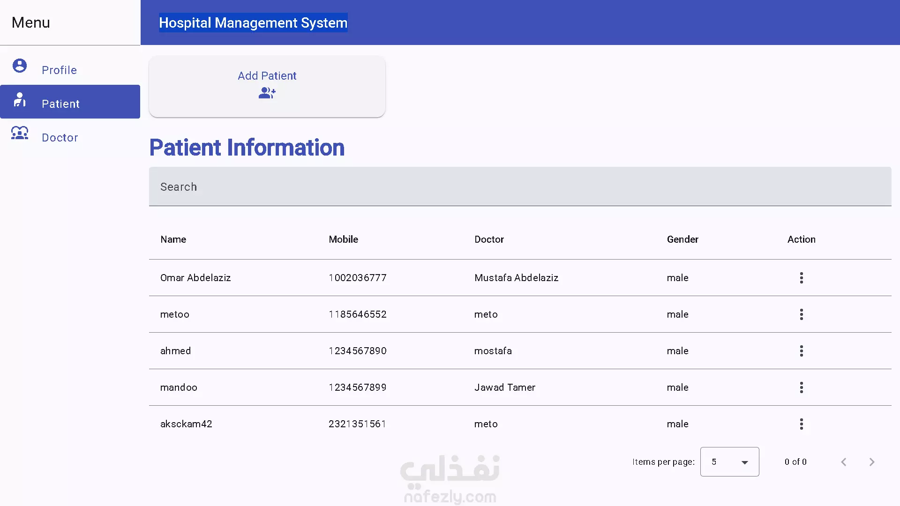Select the Omar Abdelaziz name cell
Viewport: 900px width, 506px height.
point(195,278)
